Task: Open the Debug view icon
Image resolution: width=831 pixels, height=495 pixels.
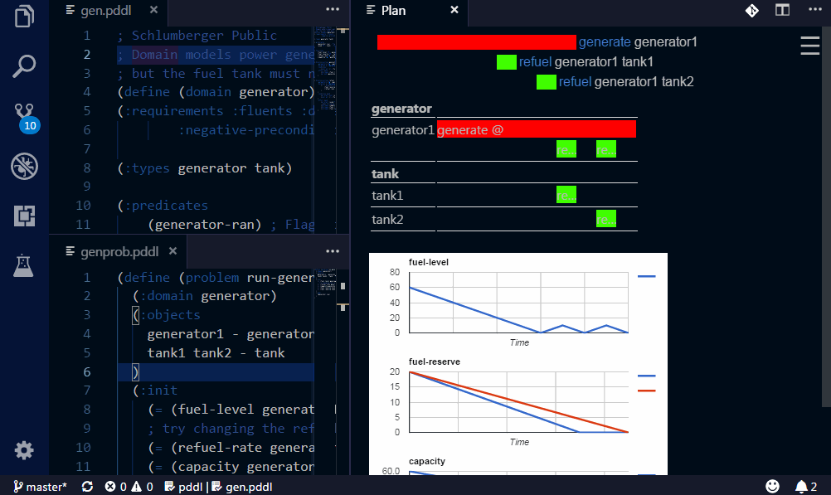Action: (24, 167)
